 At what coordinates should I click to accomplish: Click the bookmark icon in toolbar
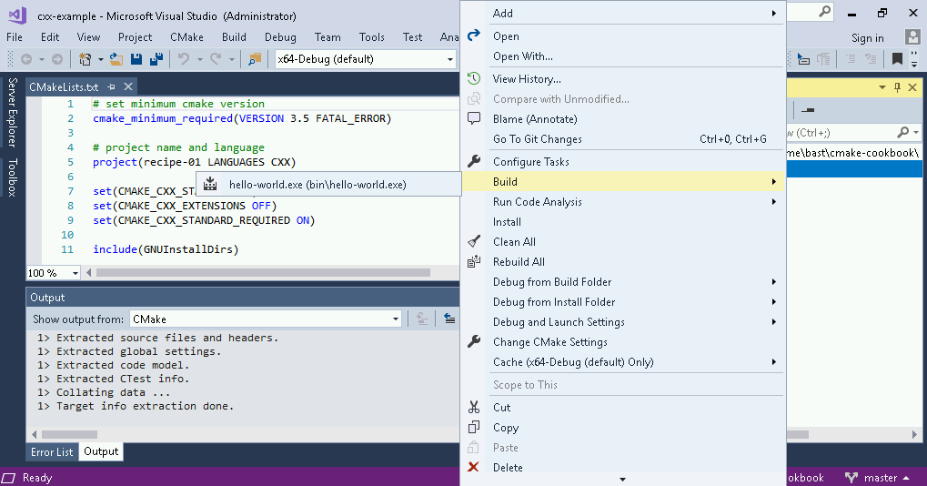coord(897,59)
